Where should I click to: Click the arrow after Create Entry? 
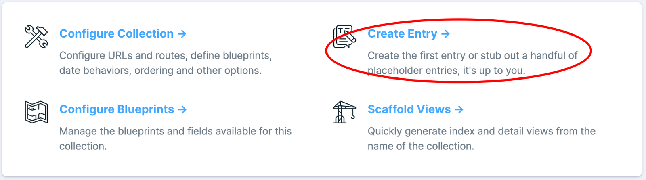pos(445,34)
